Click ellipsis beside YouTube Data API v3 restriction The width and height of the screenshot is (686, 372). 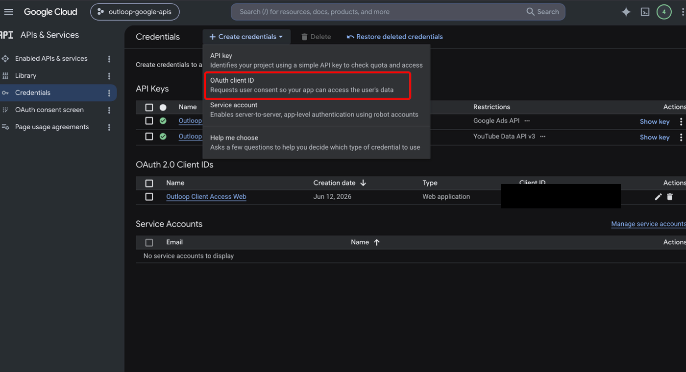(x=543, y=137)
